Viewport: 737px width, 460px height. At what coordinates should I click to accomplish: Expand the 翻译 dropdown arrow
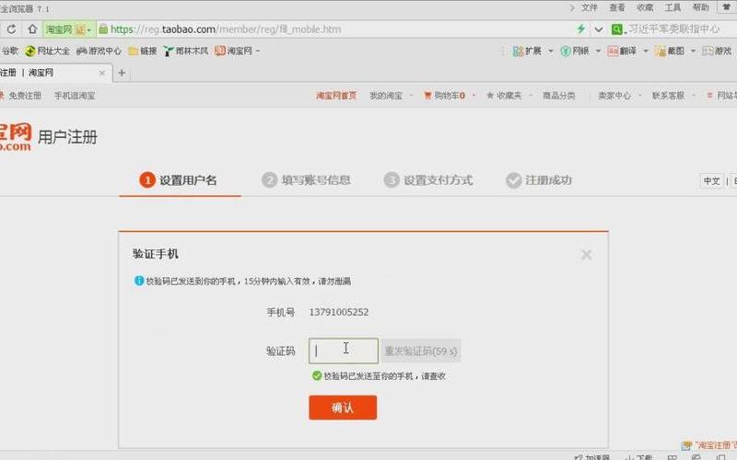click(646, 51)
